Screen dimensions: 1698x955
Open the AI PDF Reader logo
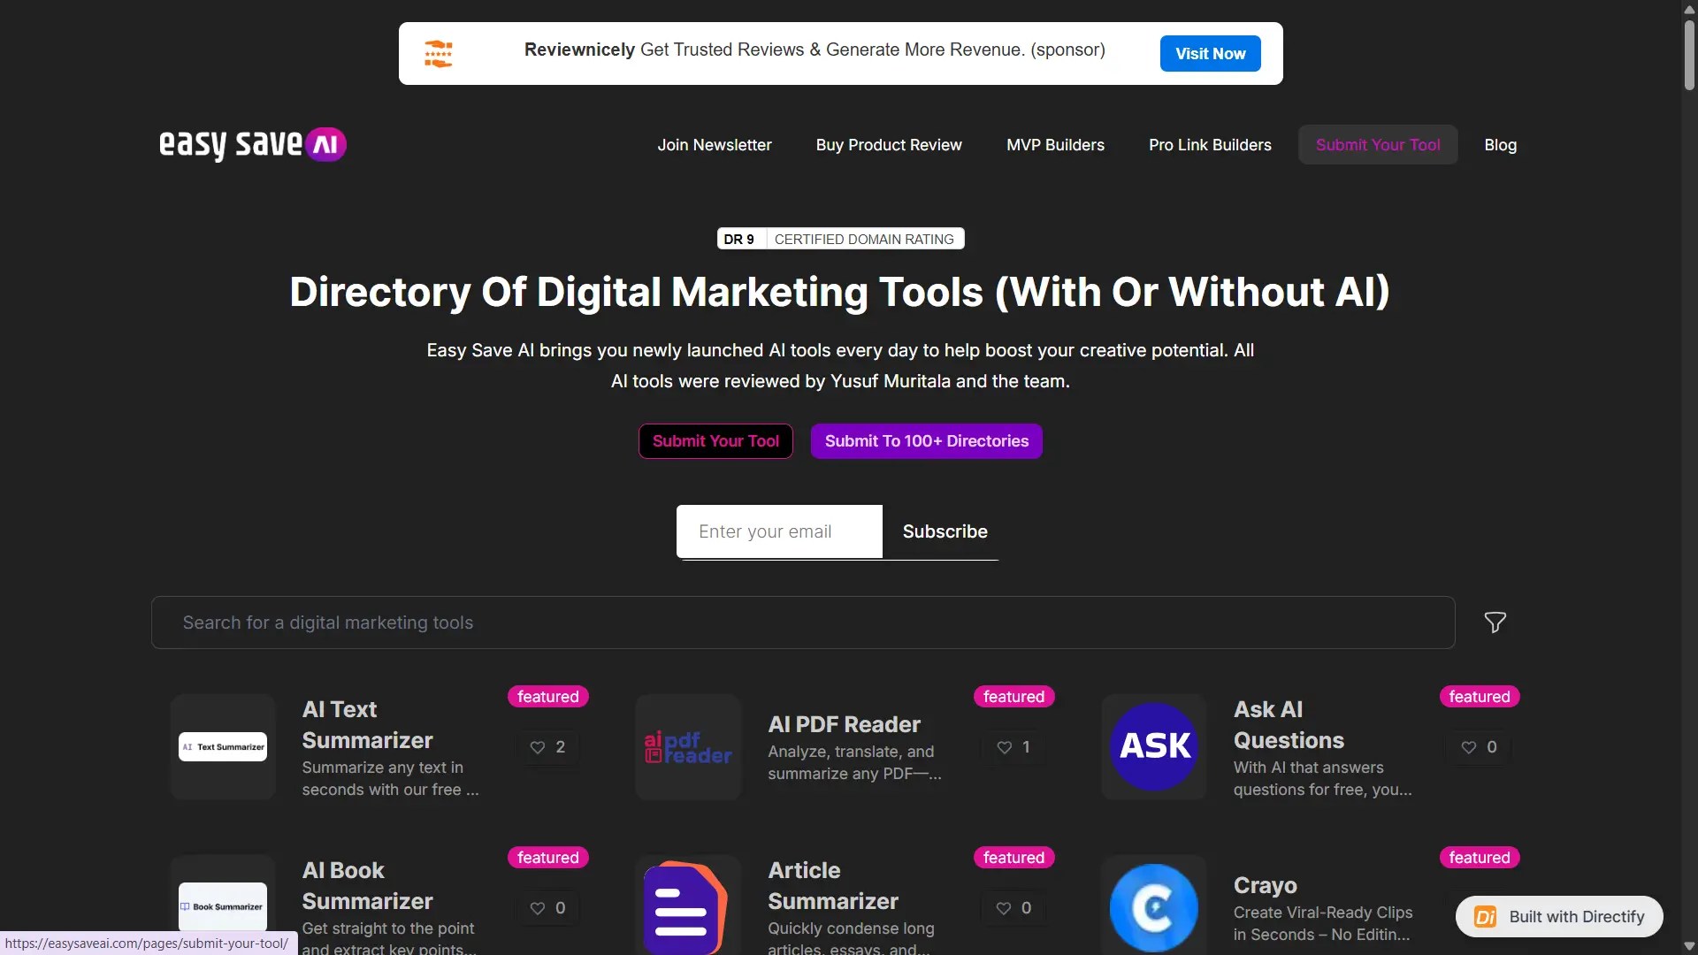point(688,747)
